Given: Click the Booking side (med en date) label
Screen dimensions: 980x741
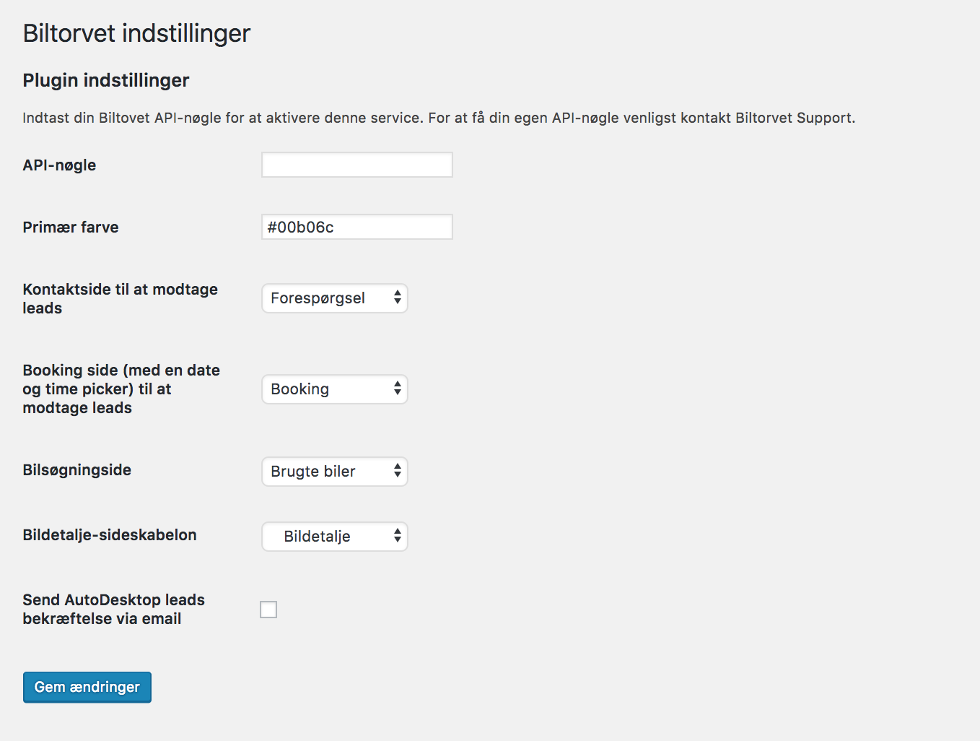Looking at the screenshot, I should pos(121,389).
